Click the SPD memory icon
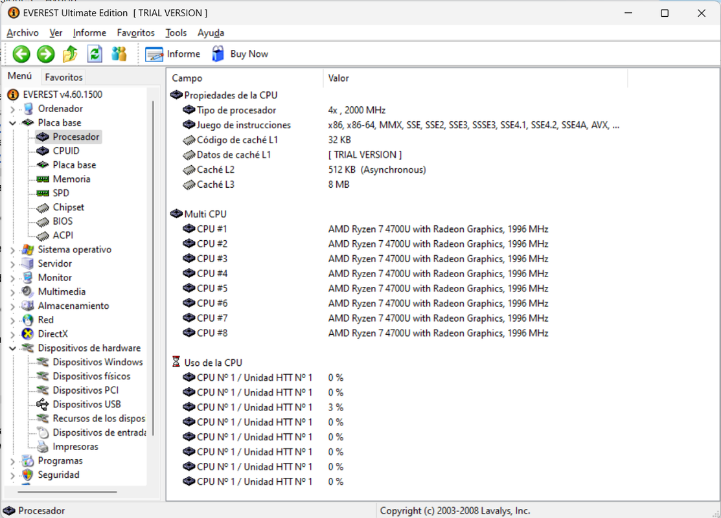 [43, 193]
